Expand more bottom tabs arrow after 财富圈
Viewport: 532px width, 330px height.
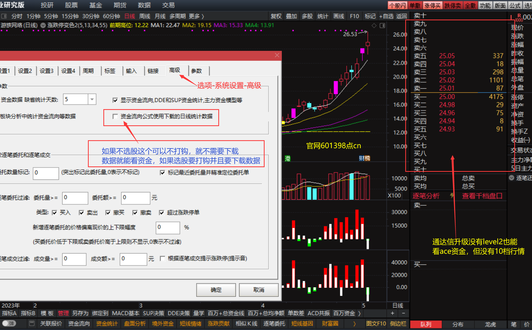click(x=355, y=324)
